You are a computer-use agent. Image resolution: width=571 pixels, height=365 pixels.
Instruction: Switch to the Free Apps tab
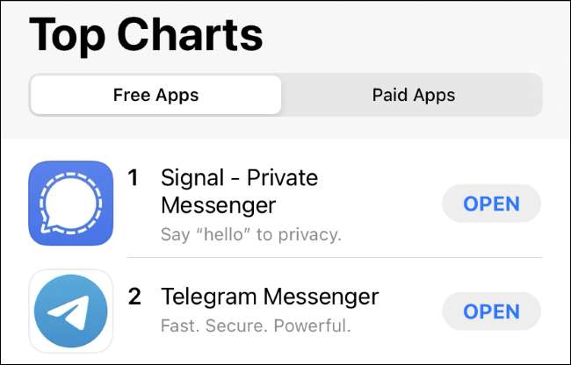155,95
